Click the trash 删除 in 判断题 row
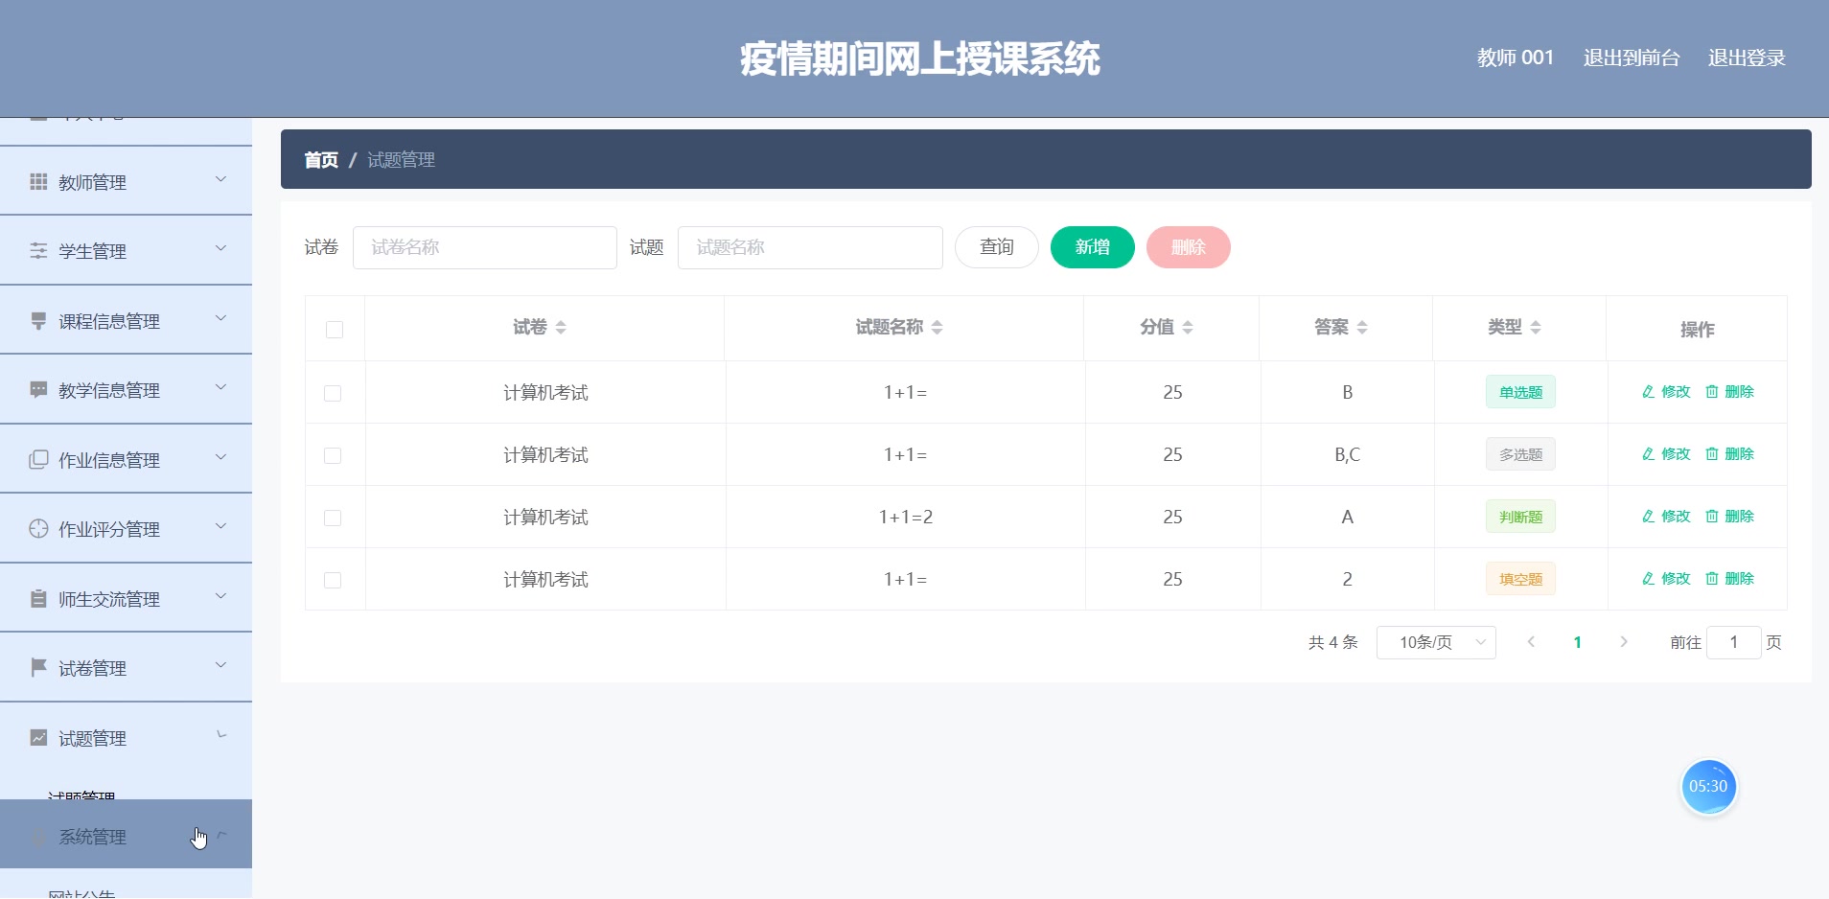The height and width of the screenshot is (899, 1829). pos(1729,516)
